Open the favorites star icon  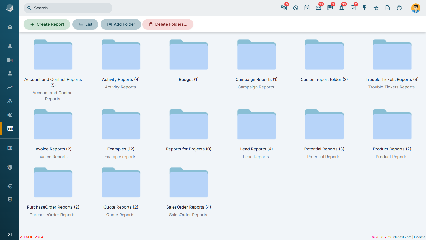tap(376, 8)
